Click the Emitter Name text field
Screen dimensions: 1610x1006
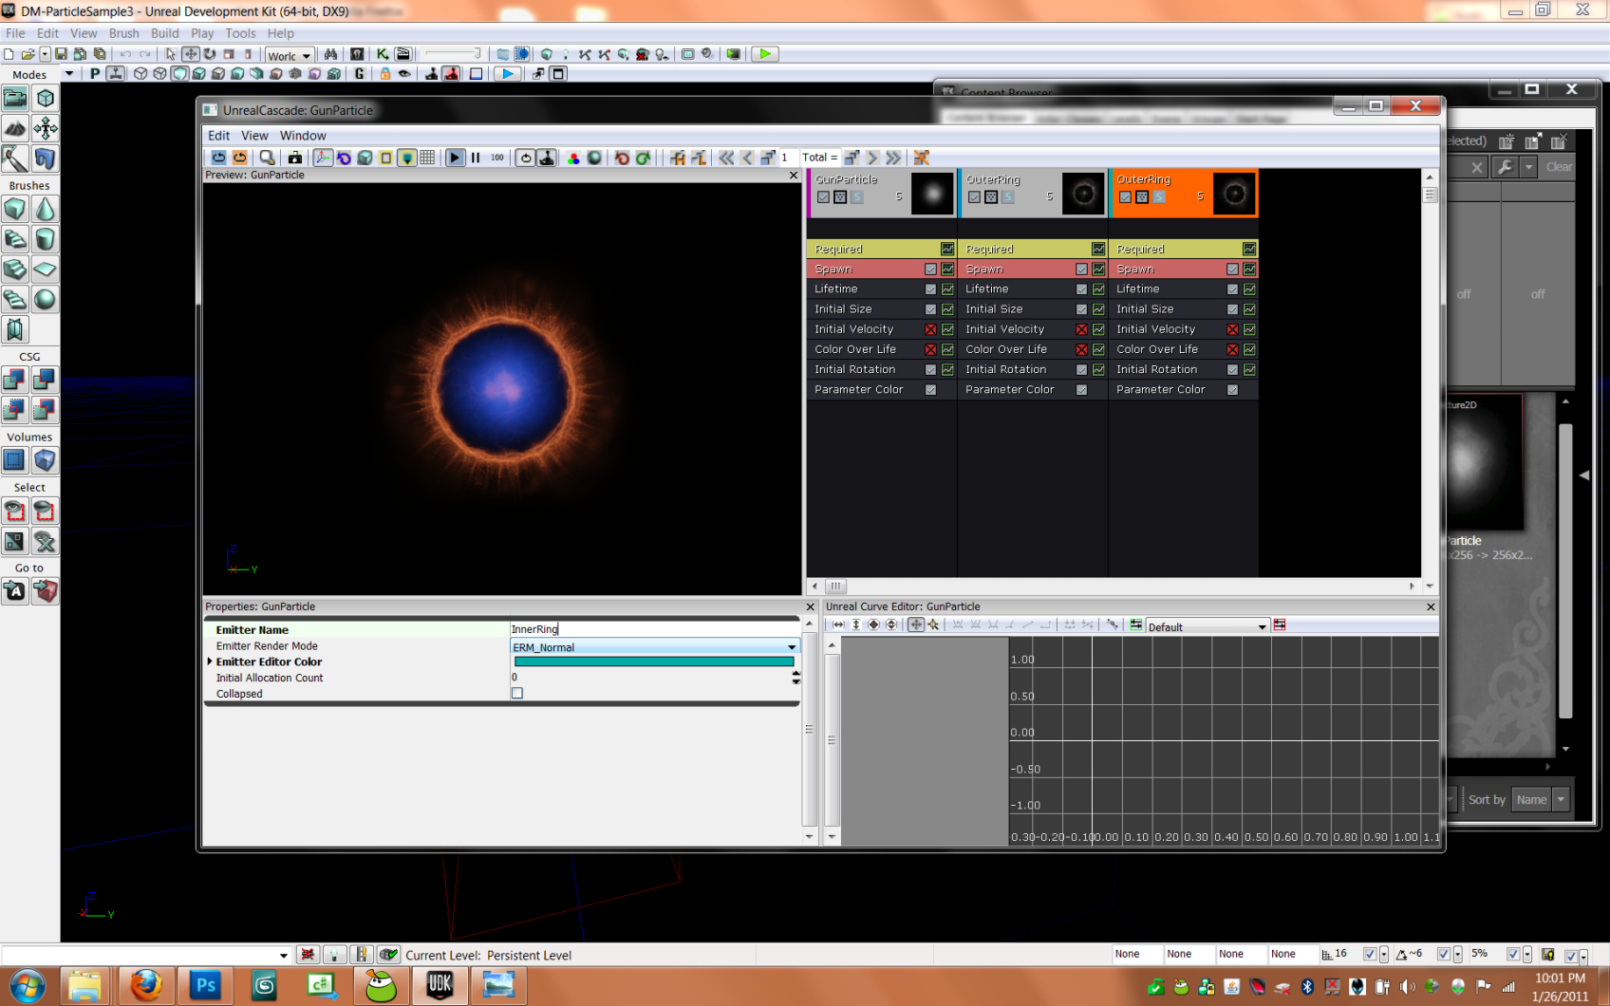tap(653, 629)
